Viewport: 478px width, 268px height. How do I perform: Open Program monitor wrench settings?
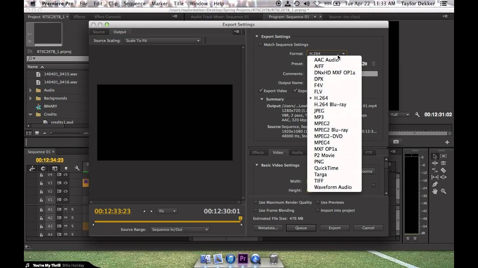coord(418,115)
